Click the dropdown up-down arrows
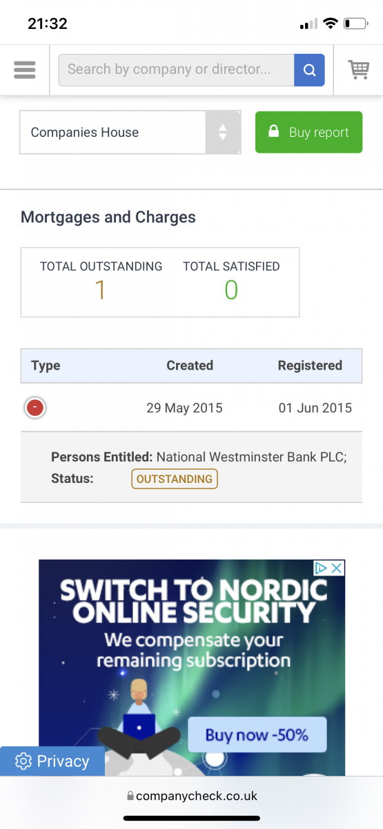383x829 pixels. pos(222,132)
